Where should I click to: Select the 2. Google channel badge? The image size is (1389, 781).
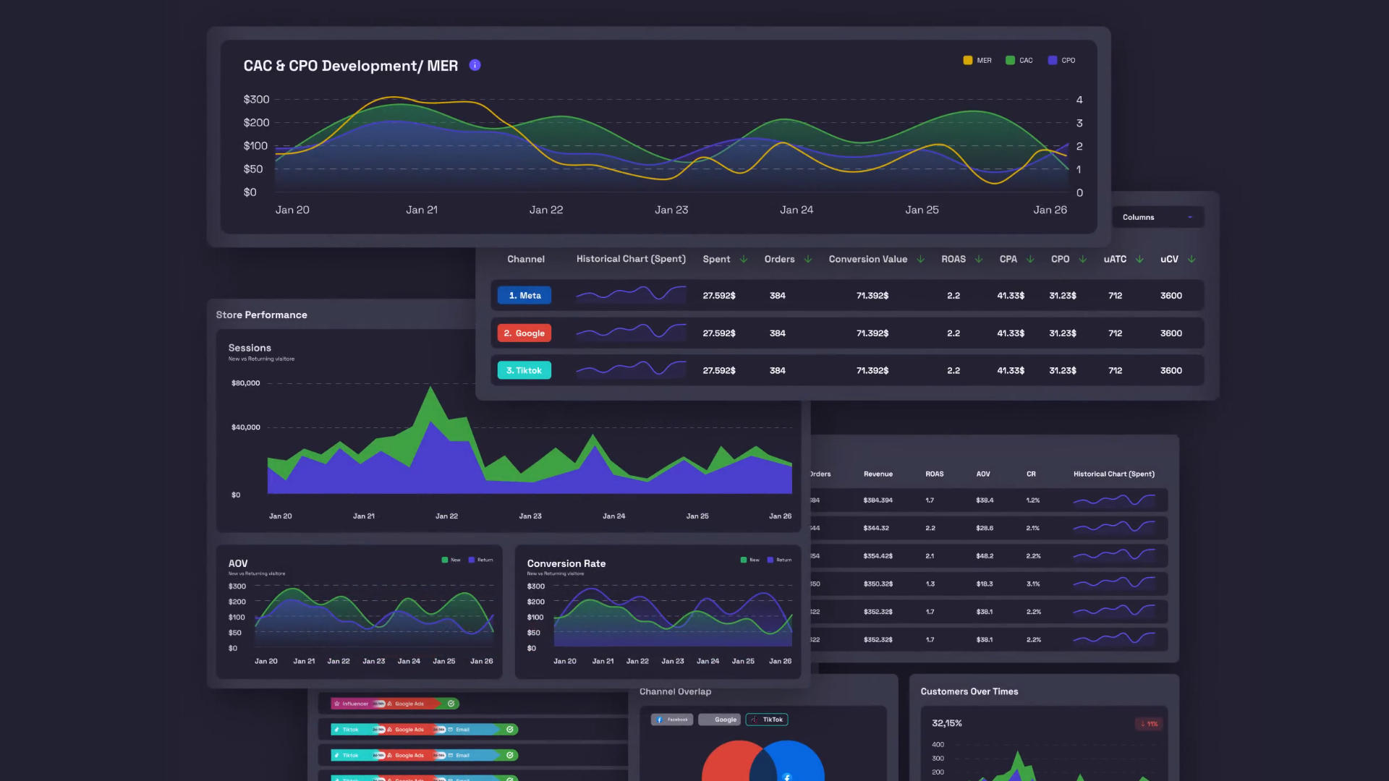point(524,333)
